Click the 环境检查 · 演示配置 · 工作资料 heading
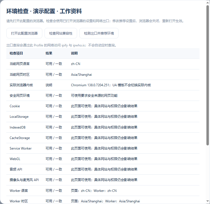The image size is (210, 204). click(44, 11)
